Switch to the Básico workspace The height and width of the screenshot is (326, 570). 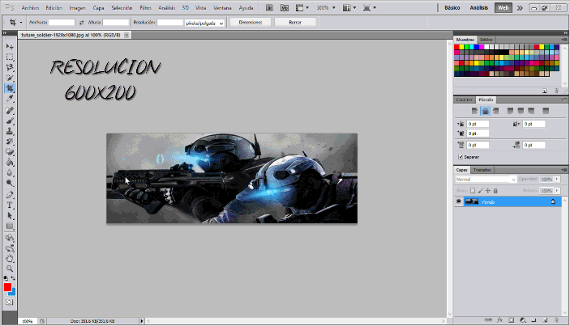(x=452, y=7)
